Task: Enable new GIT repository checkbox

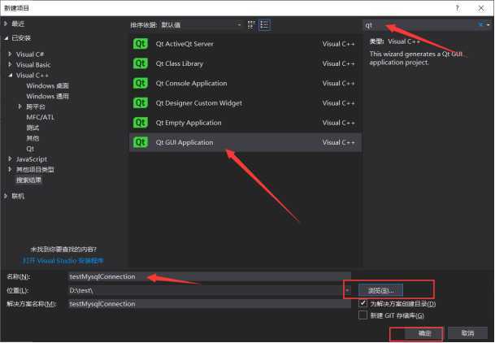Action: click(363, 315)
